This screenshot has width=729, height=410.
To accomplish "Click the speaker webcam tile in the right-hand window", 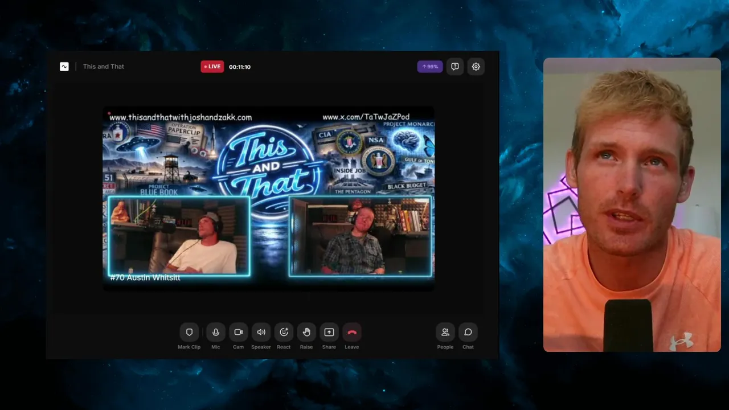I will point(632,205).
